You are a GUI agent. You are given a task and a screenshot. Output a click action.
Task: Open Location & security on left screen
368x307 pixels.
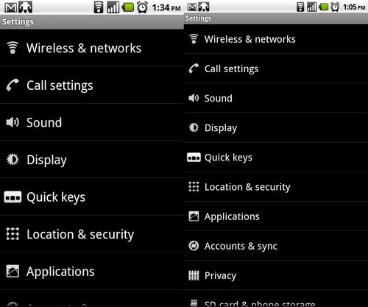click(92, 234)
